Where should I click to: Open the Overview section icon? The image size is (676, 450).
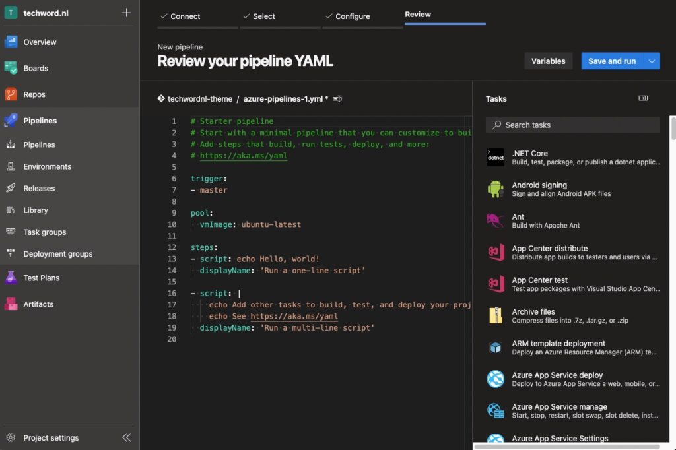(x=11, y=42)
